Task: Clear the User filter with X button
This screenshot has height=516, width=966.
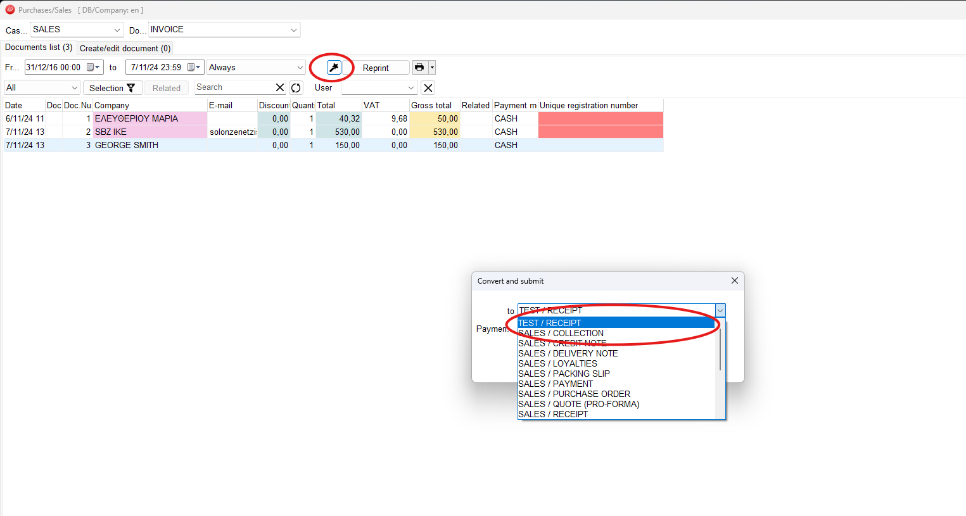Action: pyautogui.click(x=428, y=88)
